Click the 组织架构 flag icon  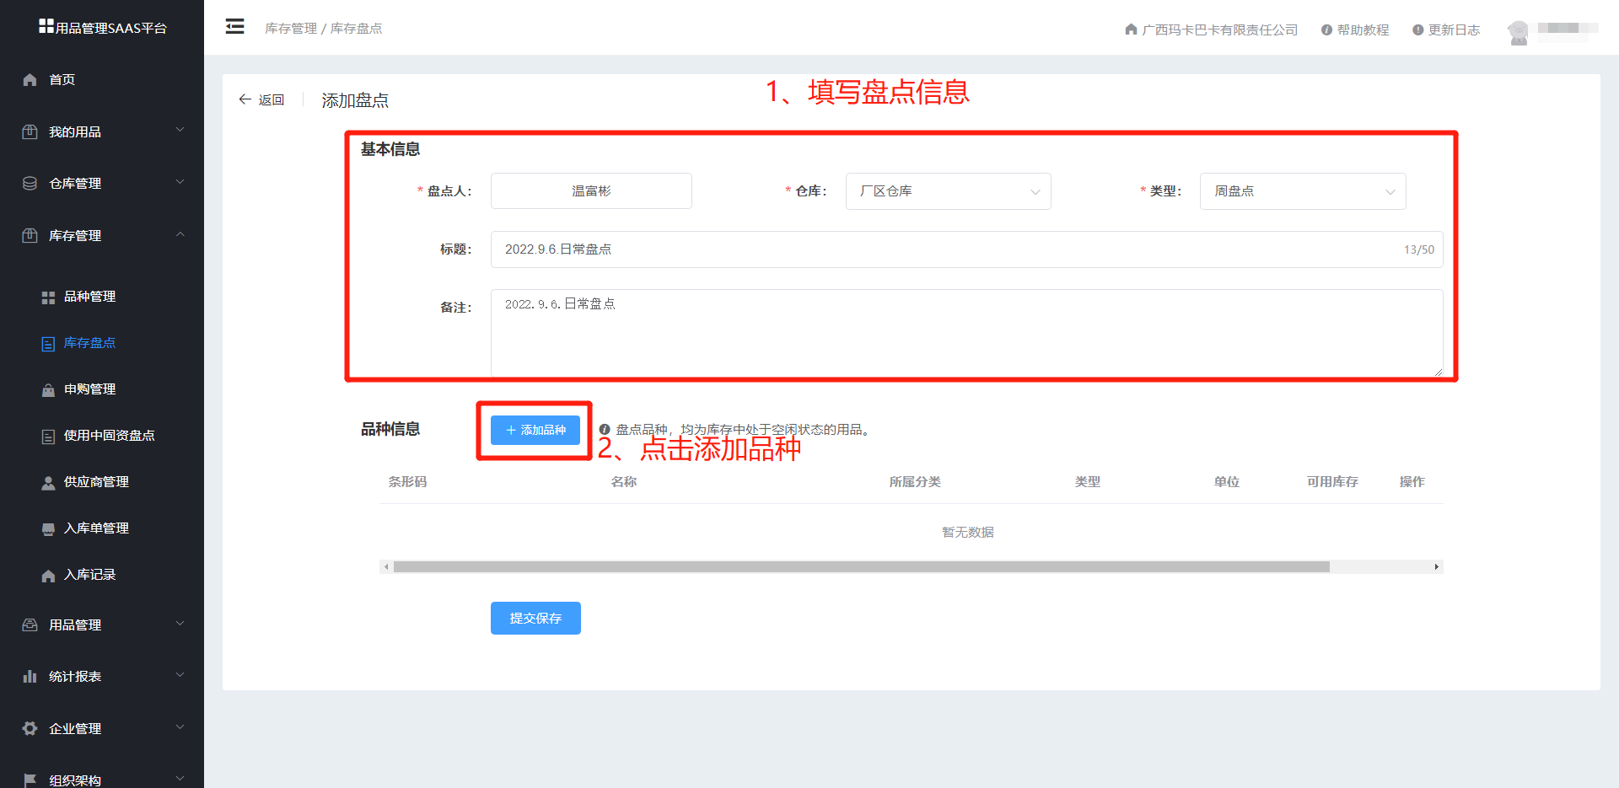tap(30, 780)
